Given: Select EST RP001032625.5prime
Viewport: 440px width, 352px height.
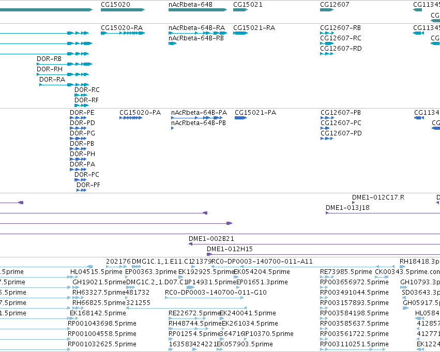Looking at the screenshot, I should 102,344.
